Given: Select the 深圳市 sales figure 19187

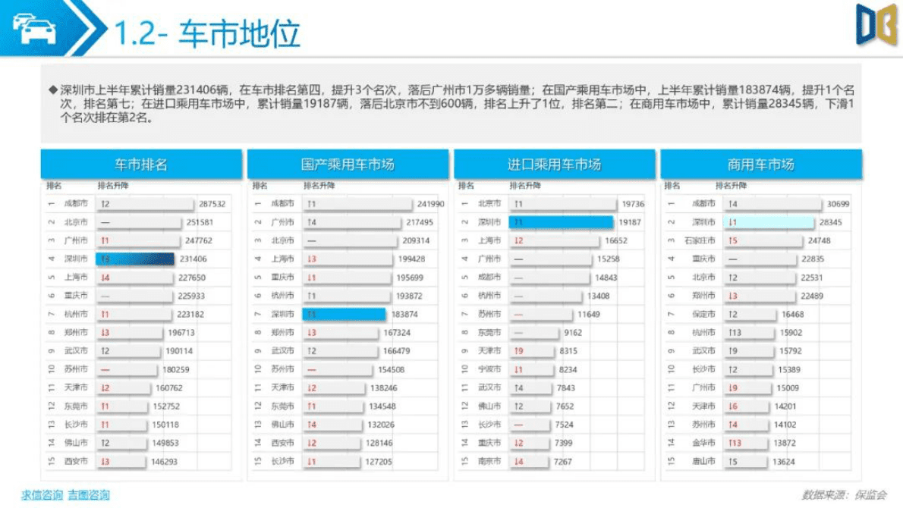Looking at the screenshot, I should (x=631, y=221).
